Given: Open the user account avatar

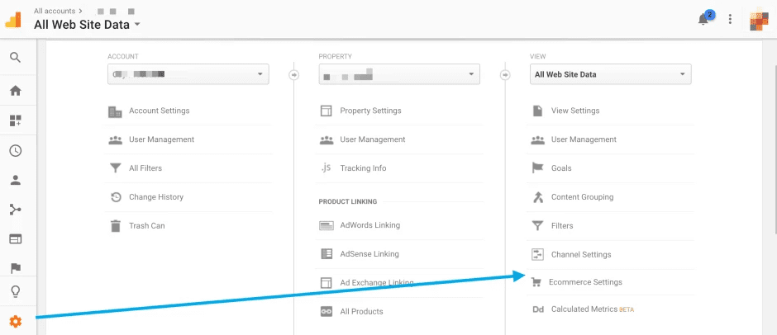Looking at the screenshot, I should point(759,19).
